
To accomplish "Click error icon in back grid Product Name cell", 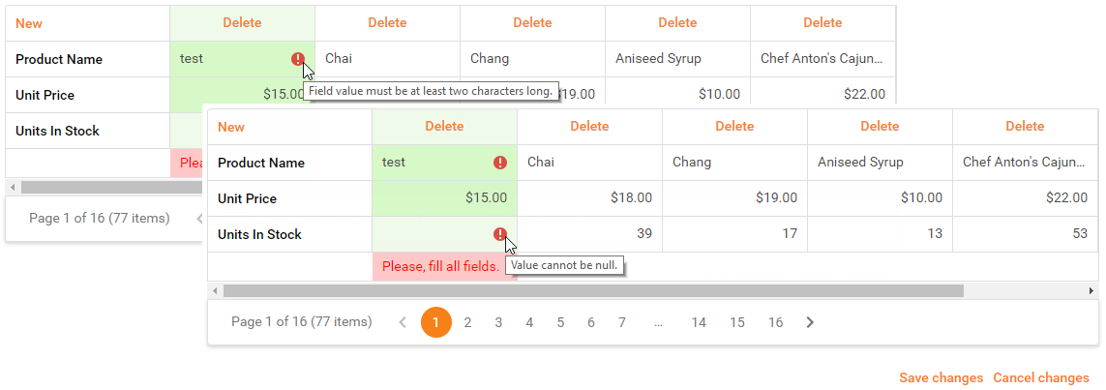I will coord(298,59).
